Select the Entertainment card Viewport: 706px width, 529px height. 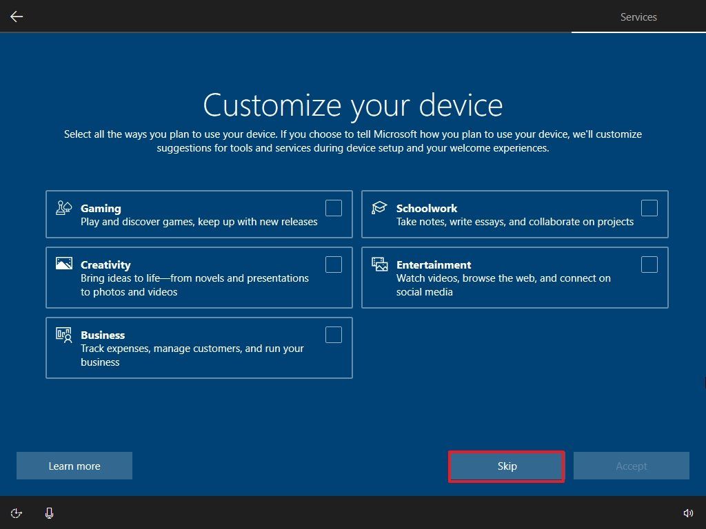pos(514,278)
